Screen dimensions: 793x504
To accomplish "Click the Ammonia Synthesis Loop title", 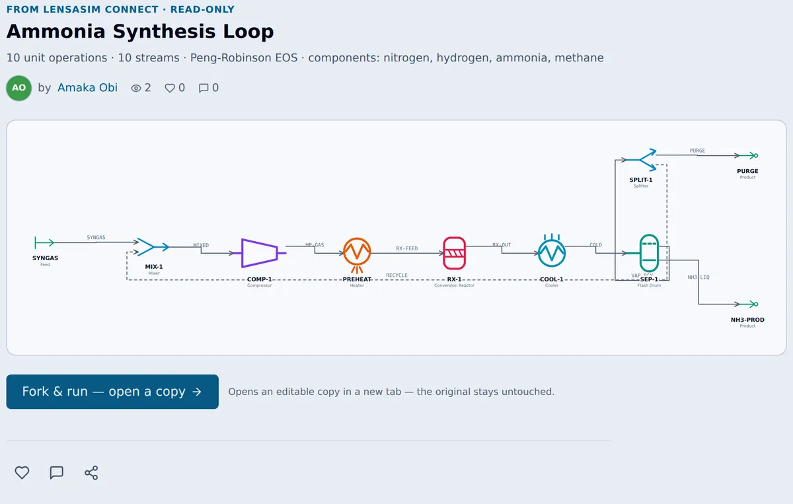I will 140,31.
